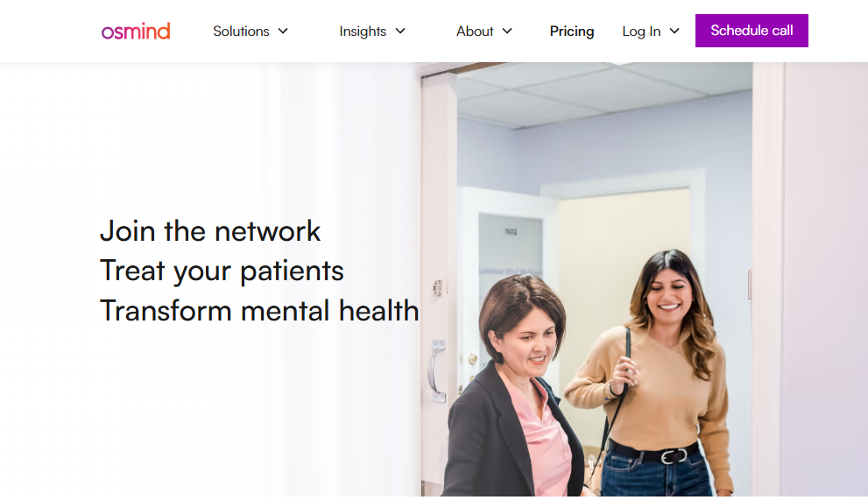
Task: Click the 502 door sign in photo
Action: point(511,232)
